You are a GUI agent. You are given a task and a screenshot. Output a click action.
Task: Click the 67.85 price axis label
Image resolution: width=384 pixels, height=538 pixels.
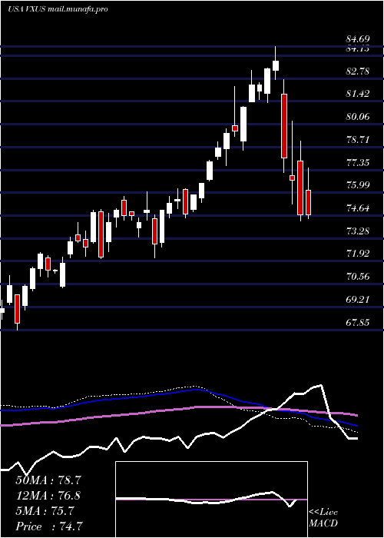(358, 323)
